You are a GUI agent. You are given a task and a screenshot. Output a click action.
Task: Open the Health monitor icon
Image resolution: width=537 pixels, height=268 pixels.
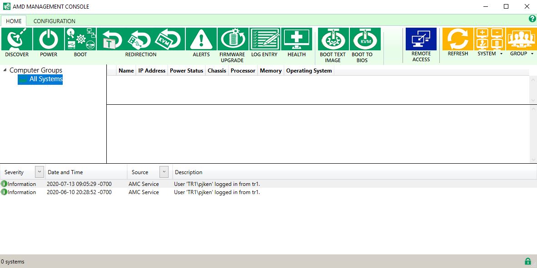pos(297,39)
